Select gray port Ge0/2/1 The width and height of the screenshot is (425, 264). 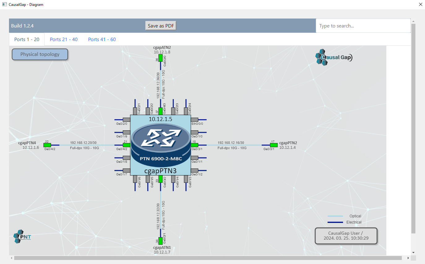pos(135,111)
